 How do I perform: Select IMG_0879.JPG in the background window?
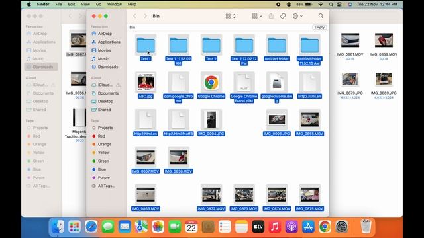point(350,79)
